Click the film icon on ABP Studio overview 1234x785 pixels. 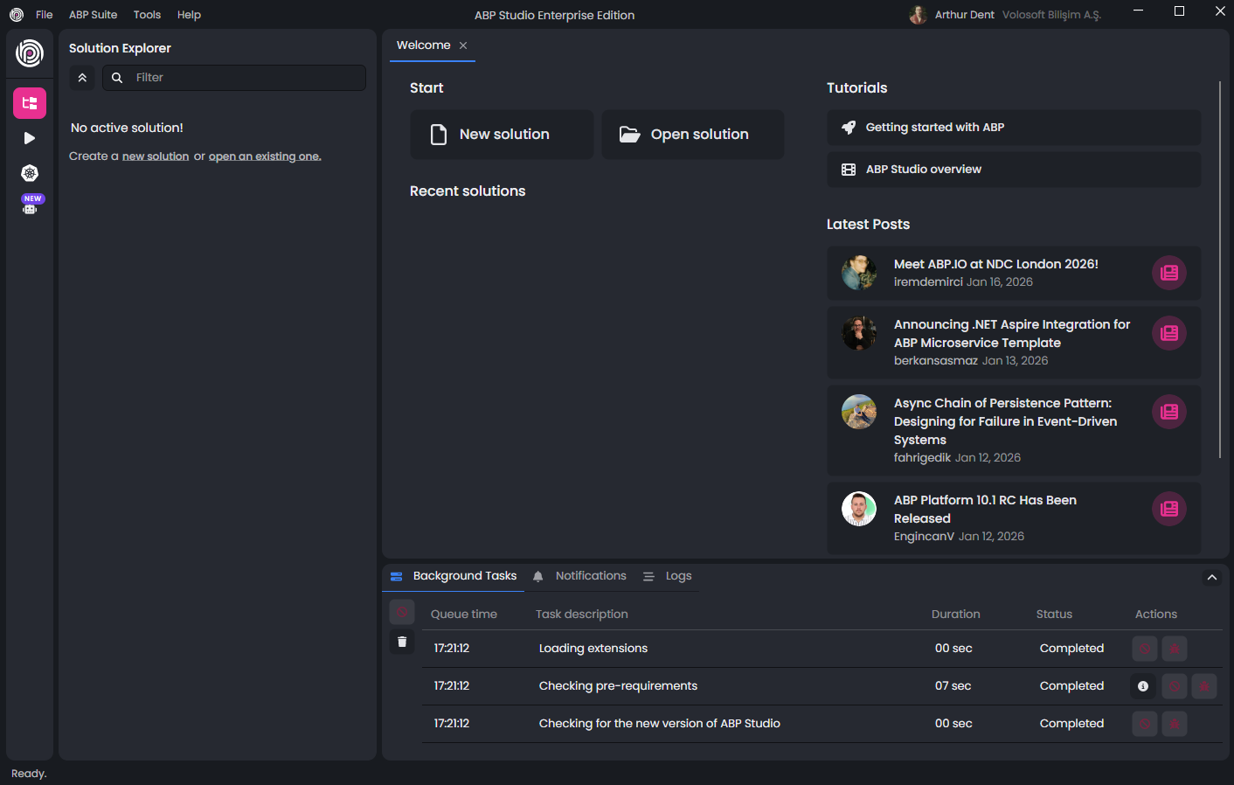point(848,170)
